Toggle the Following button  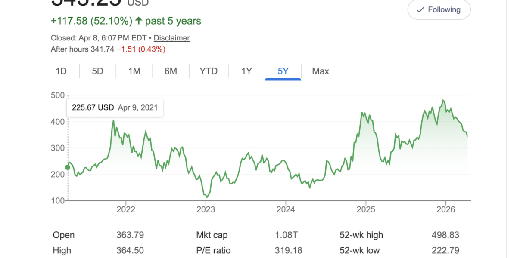(439, 10)
